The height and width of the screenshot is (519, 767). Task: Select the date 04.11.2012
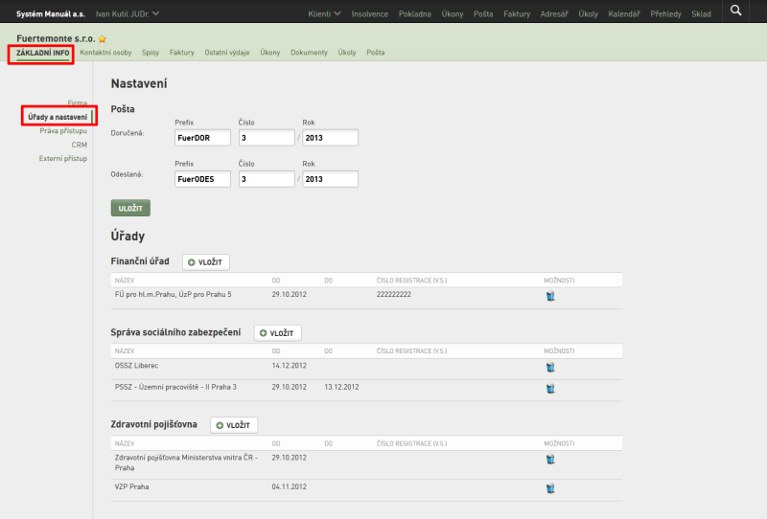coord(290,486)
